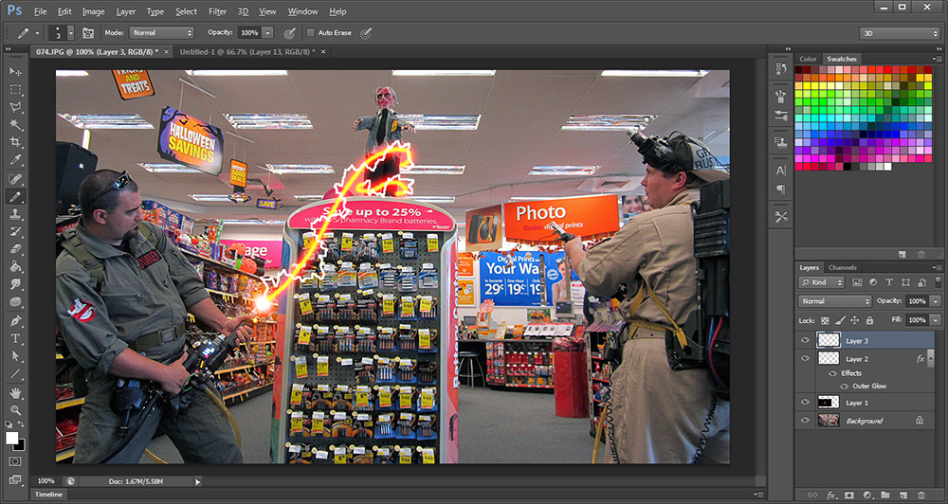
Task: Select the Magic Wand tool
Action: point(15,124)
